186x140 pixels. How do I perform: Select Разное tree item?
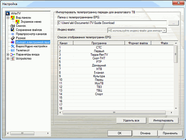pos(21,38)
